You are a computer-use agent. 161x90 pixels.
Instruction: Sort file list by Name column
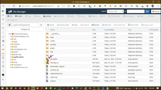(53, 30)
